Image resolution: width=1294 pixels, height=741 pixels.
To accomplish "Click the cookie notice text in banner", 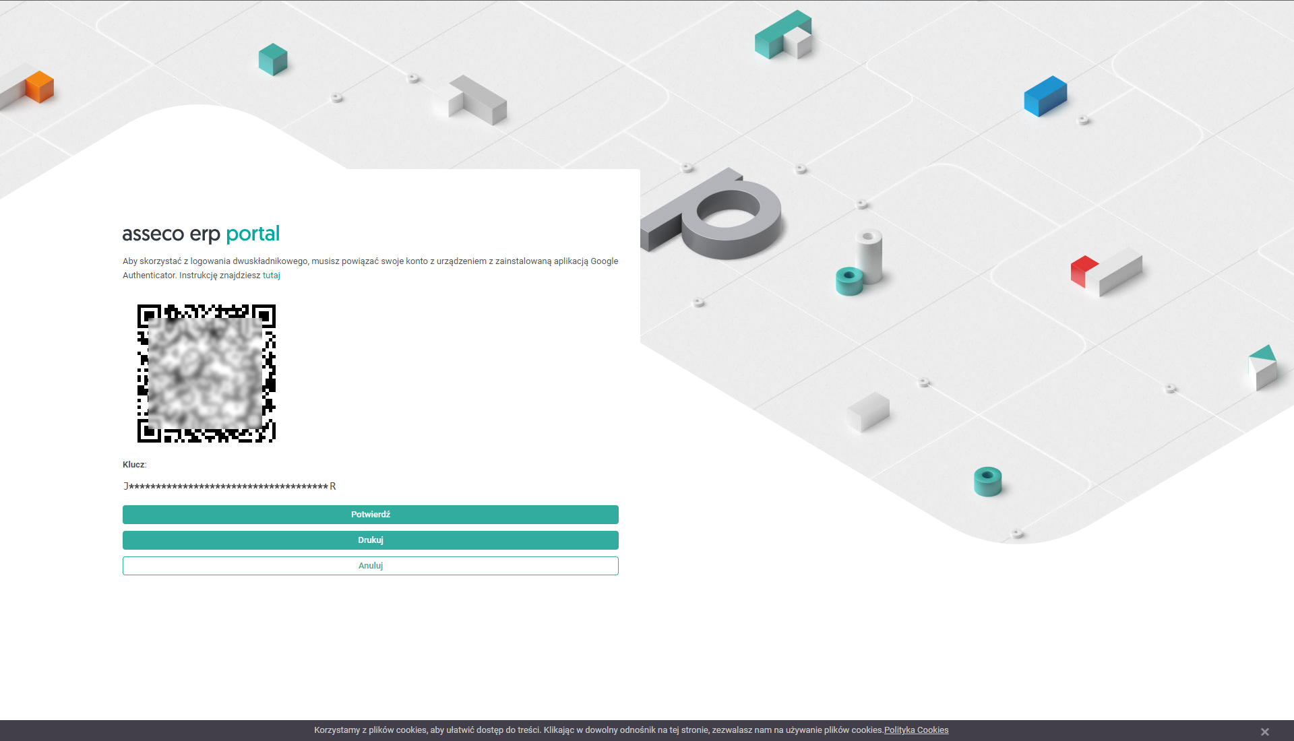I will (x=598, y=730).
